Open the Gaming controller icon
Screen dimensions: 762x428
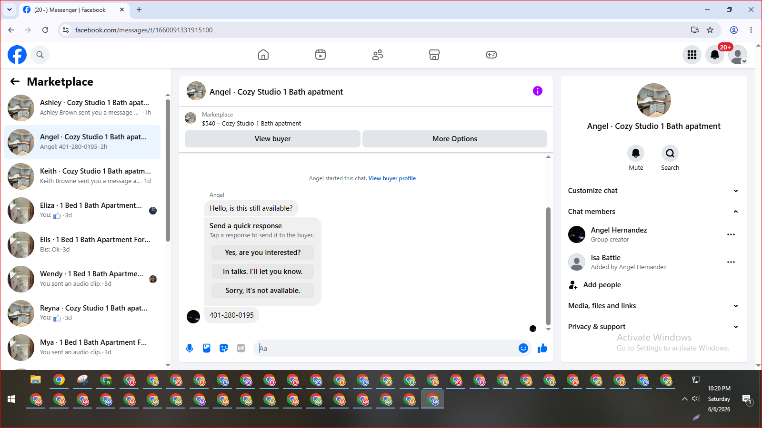pyautogui.click(x=491, y=55)
